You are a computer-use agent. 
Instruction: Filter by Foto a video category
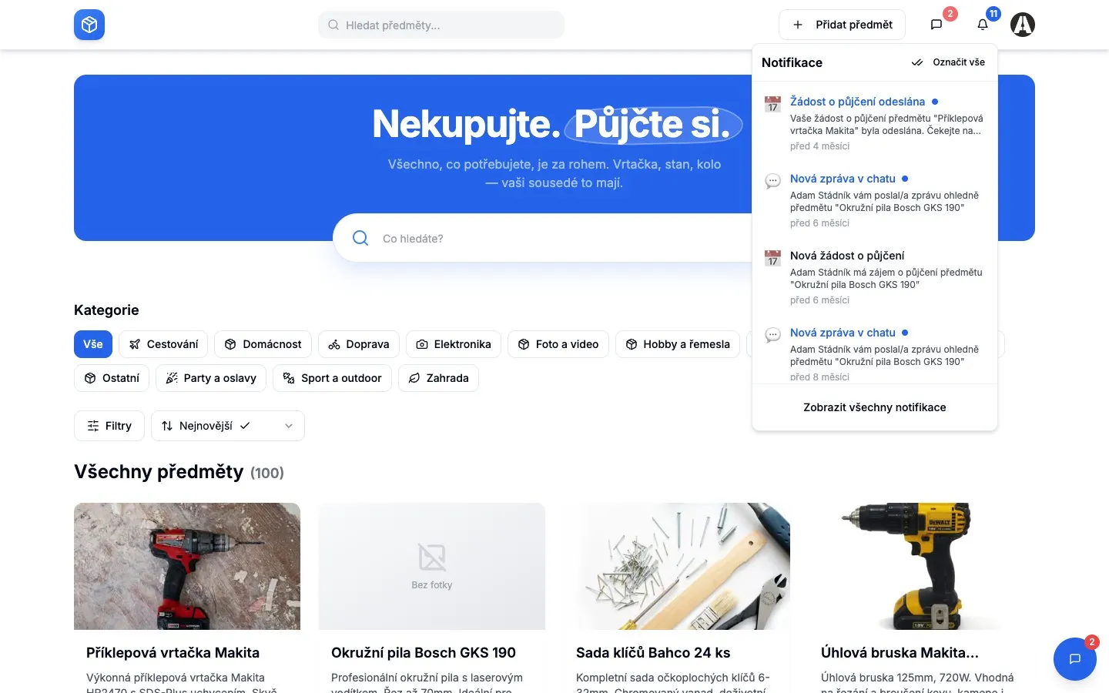(x=558, y=344)
